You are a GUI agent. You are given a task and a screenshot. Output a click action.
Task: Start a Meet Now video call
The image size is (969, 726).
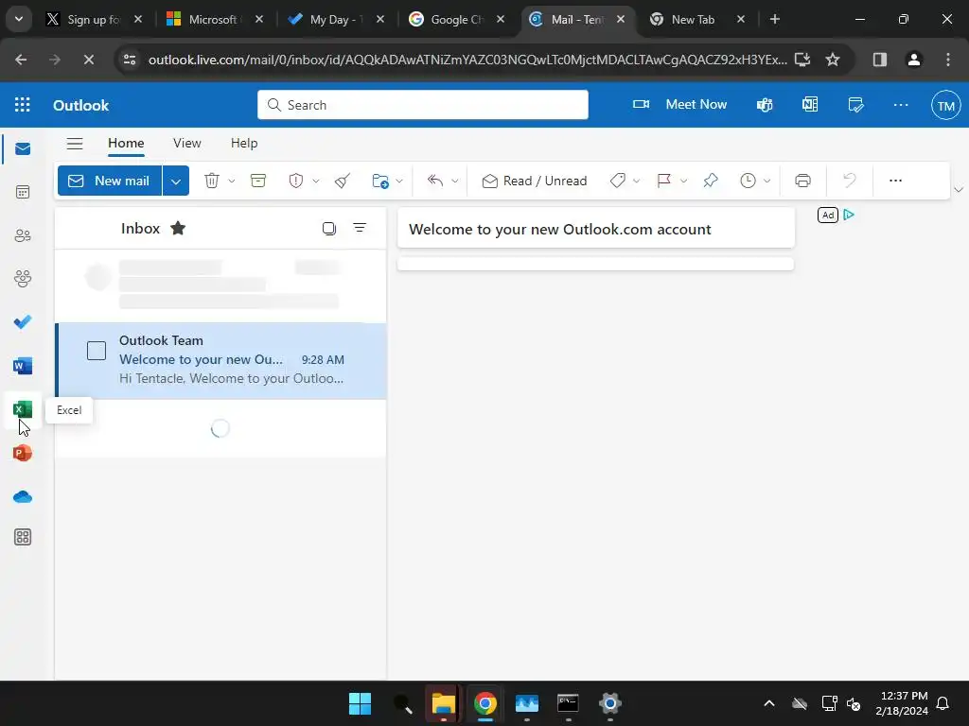click(x=679, y=105)
